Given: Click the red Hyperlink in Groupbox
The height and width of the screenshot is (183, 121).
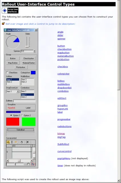Looking at the screenshot, I should pos(11,108).
